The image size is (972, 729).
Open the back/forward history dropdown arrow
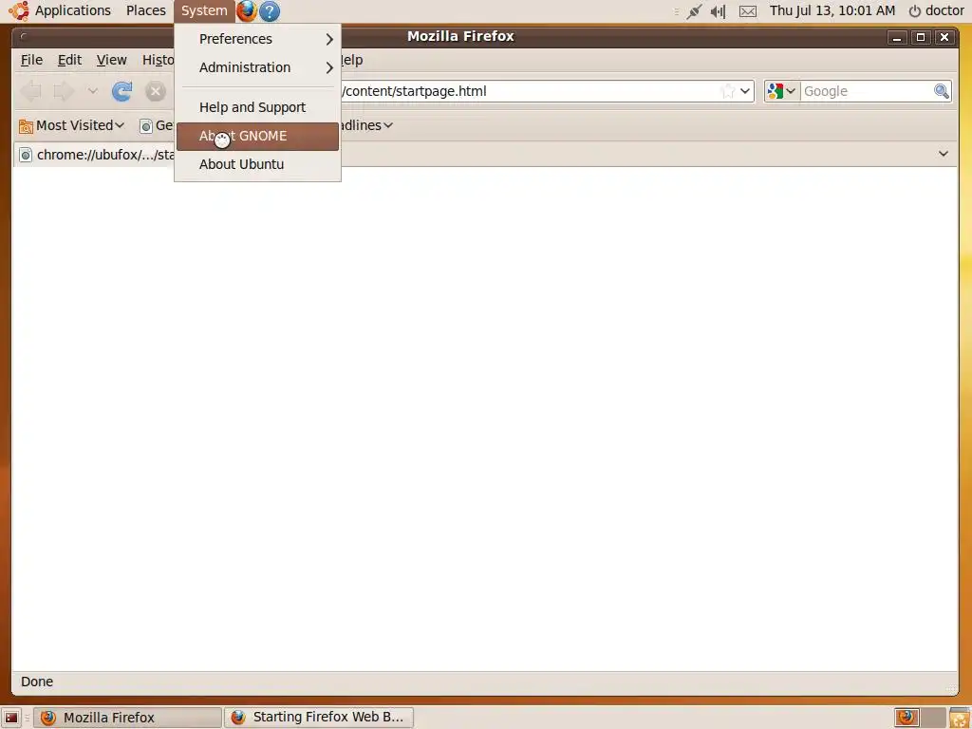click(x=92, y=91)
